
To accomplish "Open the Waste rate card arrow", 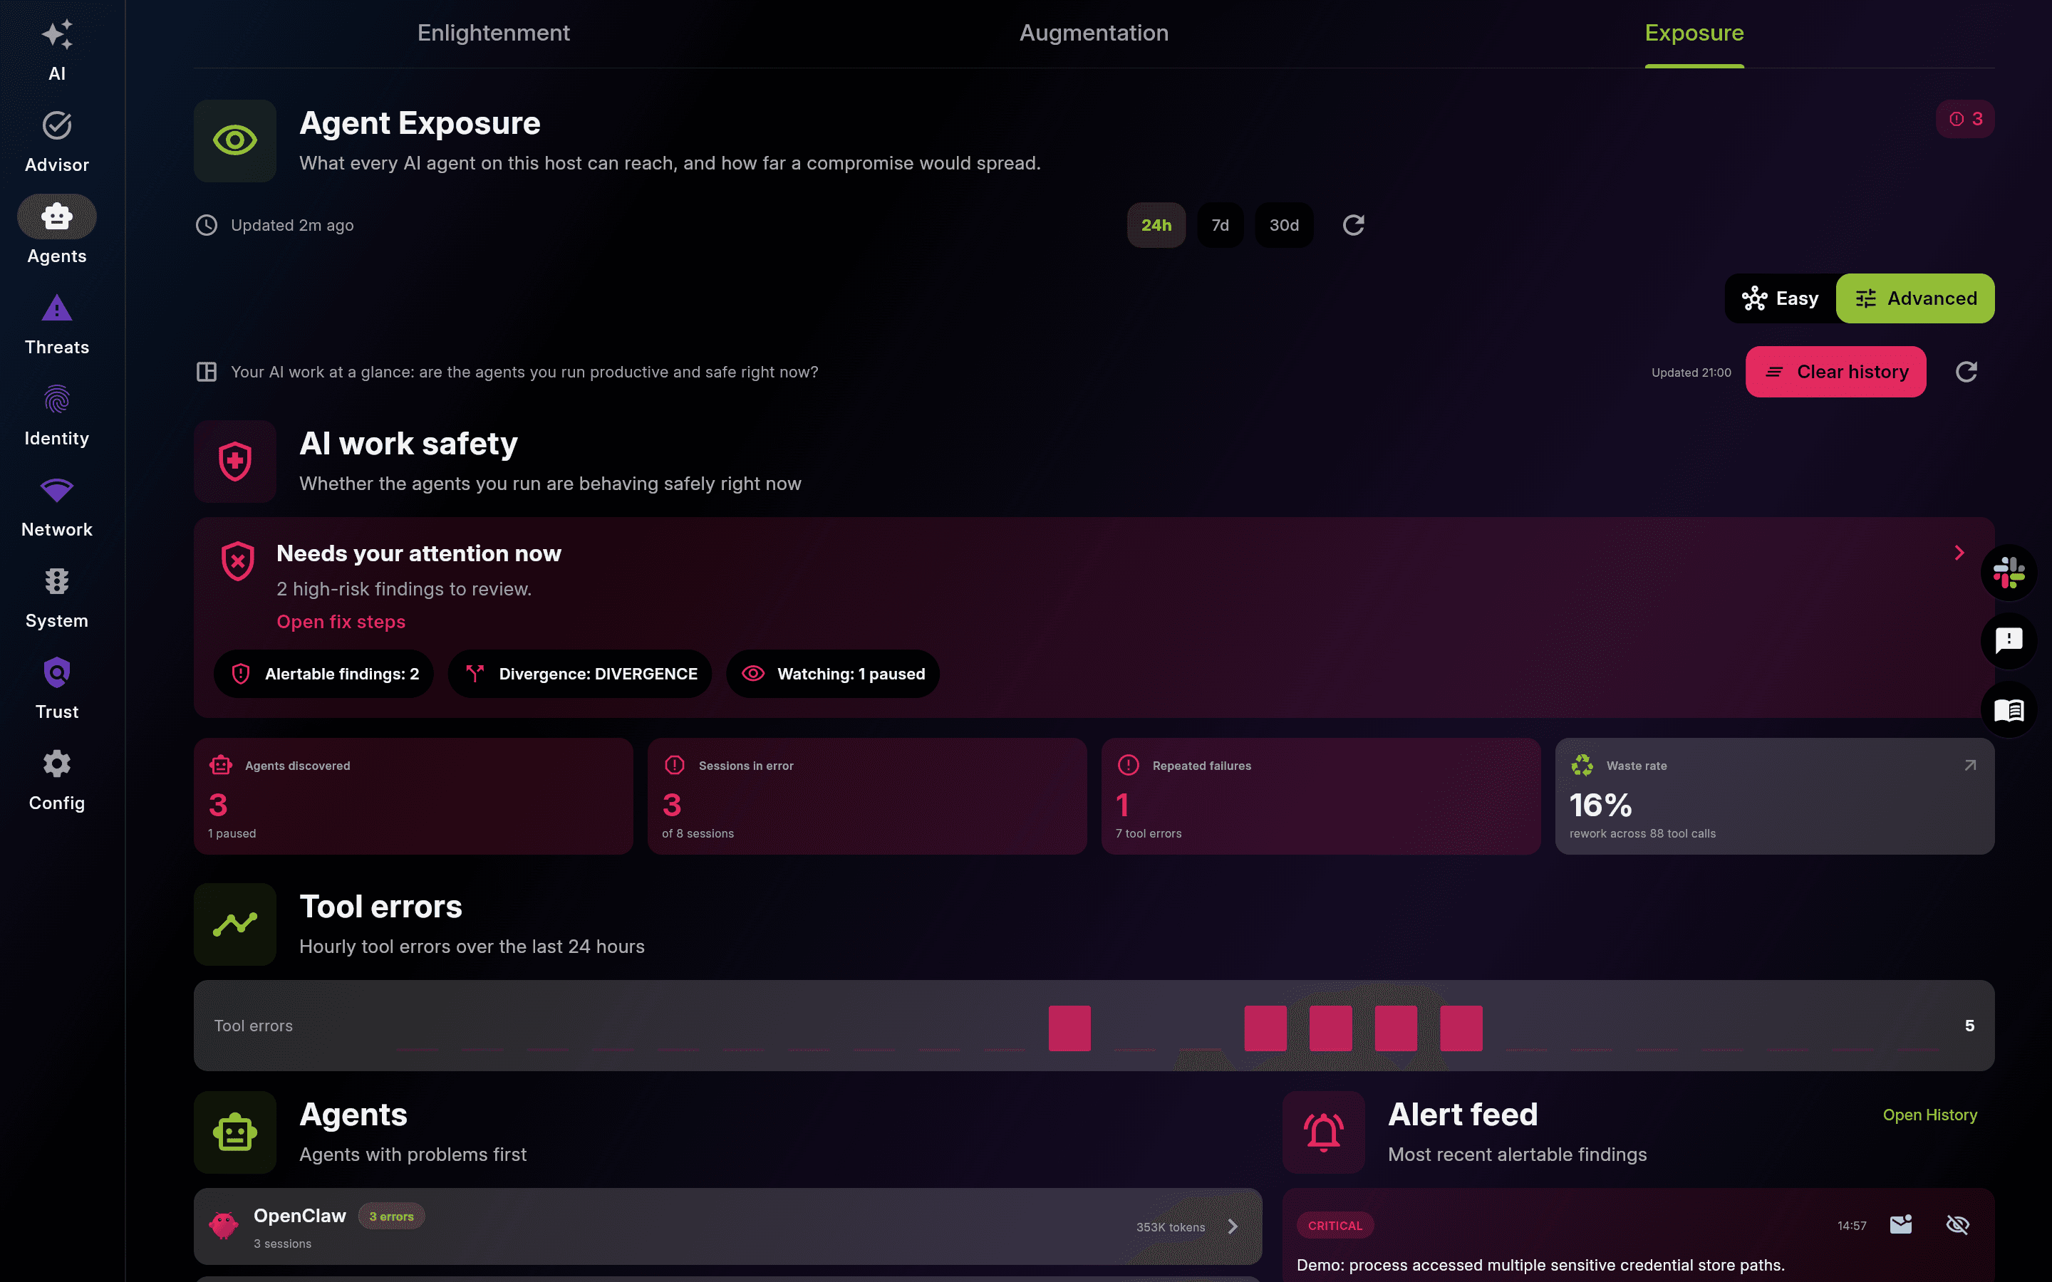I will (1970, 765).
